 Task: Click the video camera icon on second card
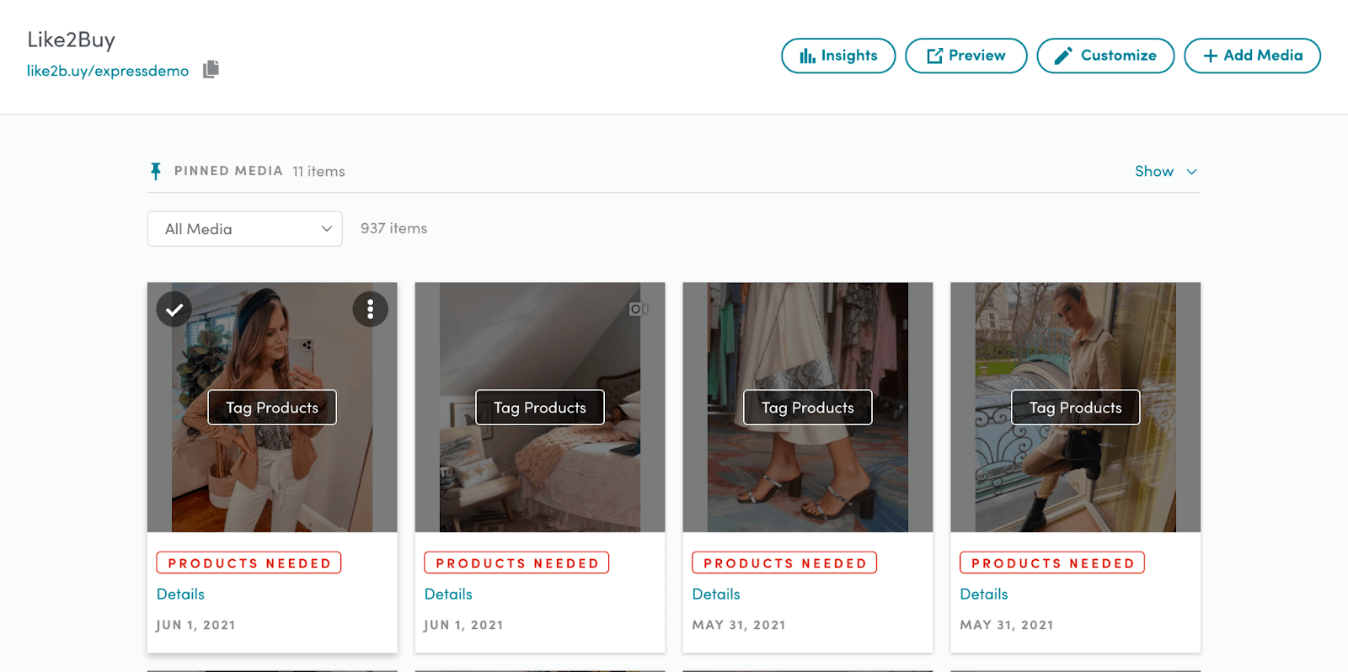click(x=638, y=309)
